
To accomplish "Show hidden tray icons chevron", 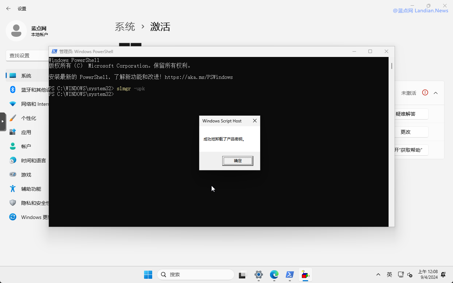I will point(378,275).
